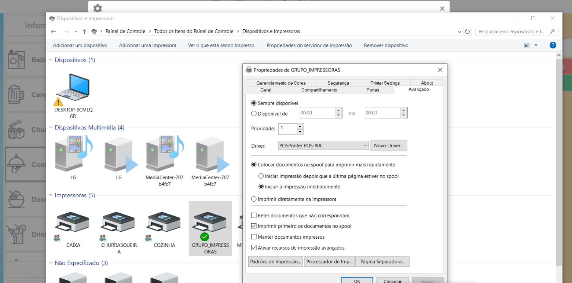Collapse the Dispositivos Multimídia group
The height and width of the screenshot is (283, 572).
pyautogui.click(x=51, y=128)
